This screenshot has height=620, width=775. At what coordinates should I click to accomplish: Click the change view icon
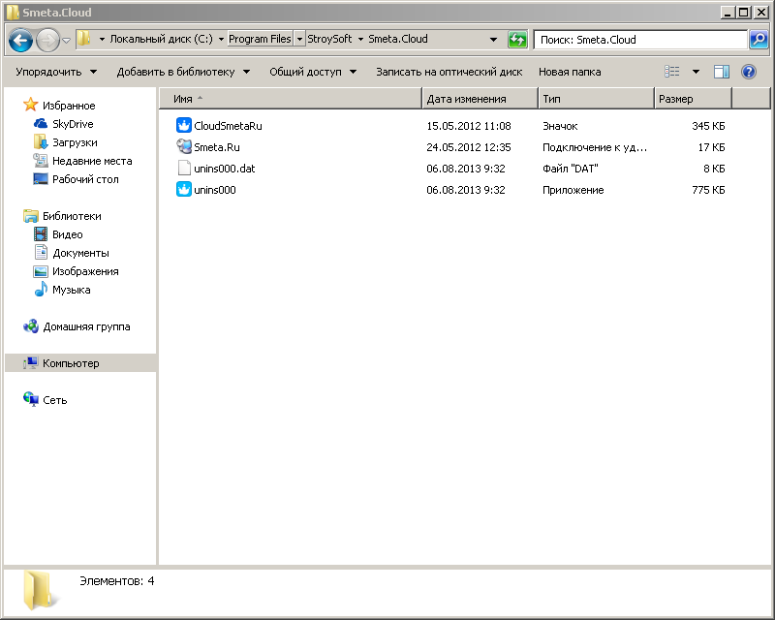click(671, 73)
